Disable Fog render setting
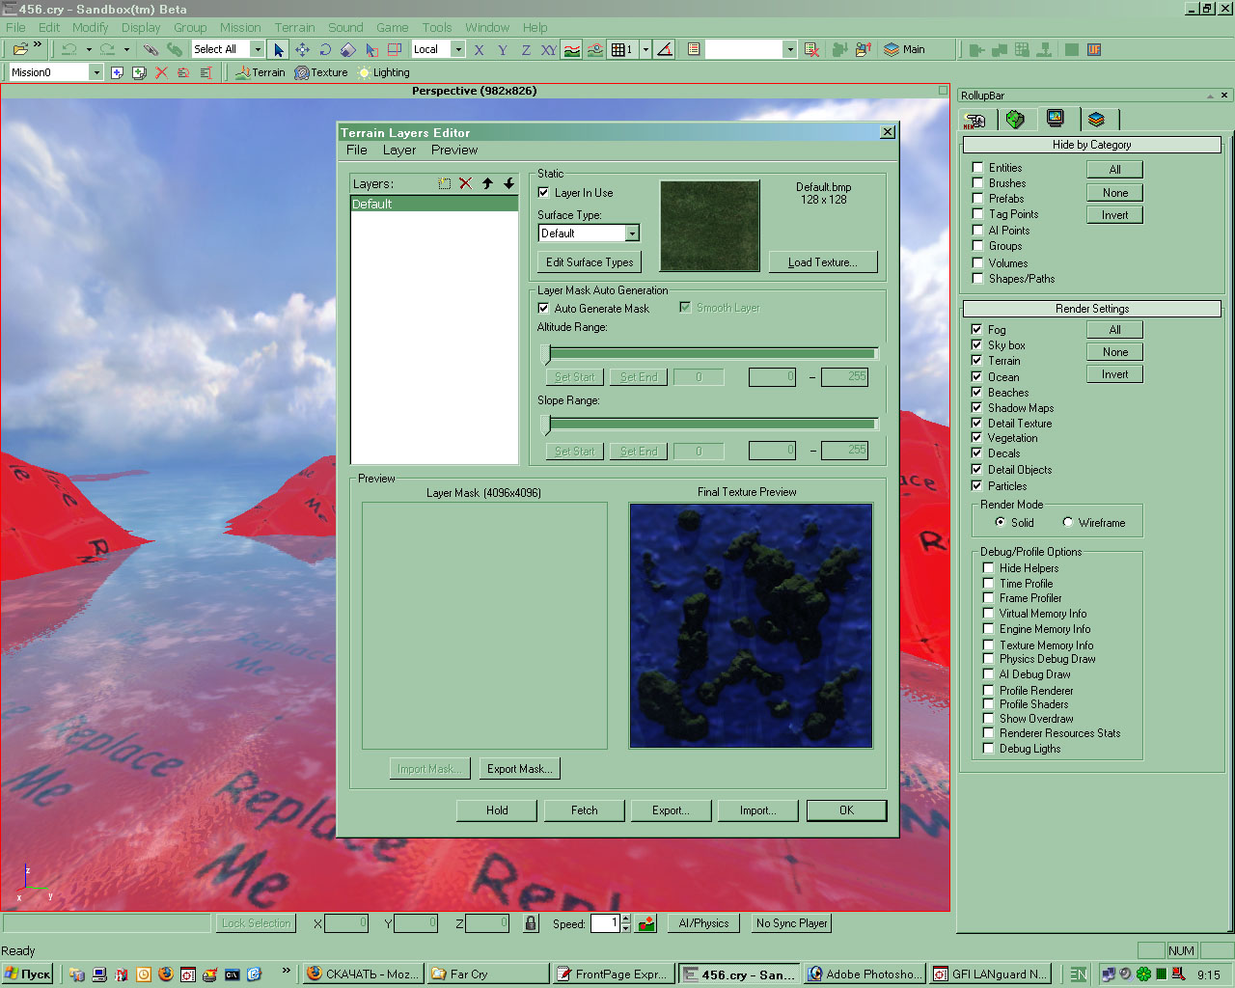Screen dimensions: 1235x988 point(976,330)
